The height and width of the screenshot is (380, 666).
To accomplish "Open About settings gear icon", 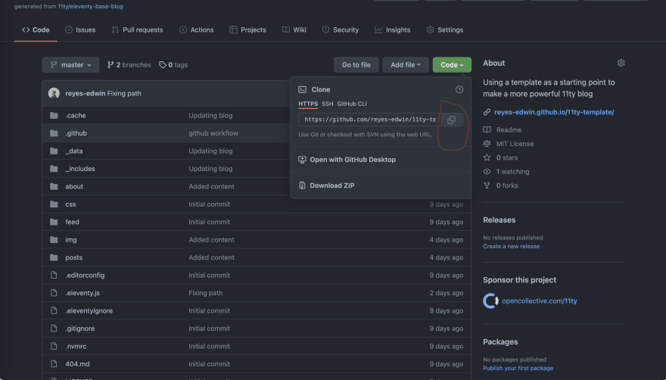I will [x=621, y=63].
